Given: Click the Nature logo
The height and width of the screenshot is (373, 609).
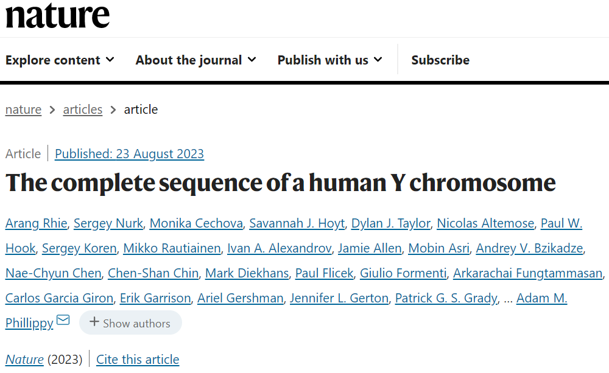Looking at the screenshot, I should coord(57,16).
